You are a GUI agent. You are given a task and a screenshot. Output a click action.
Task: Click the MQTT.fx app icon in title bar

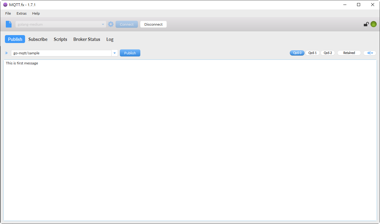[5, 5]
